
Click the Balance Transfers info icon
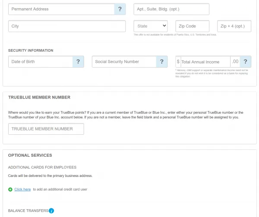click(x=51, y=211)
